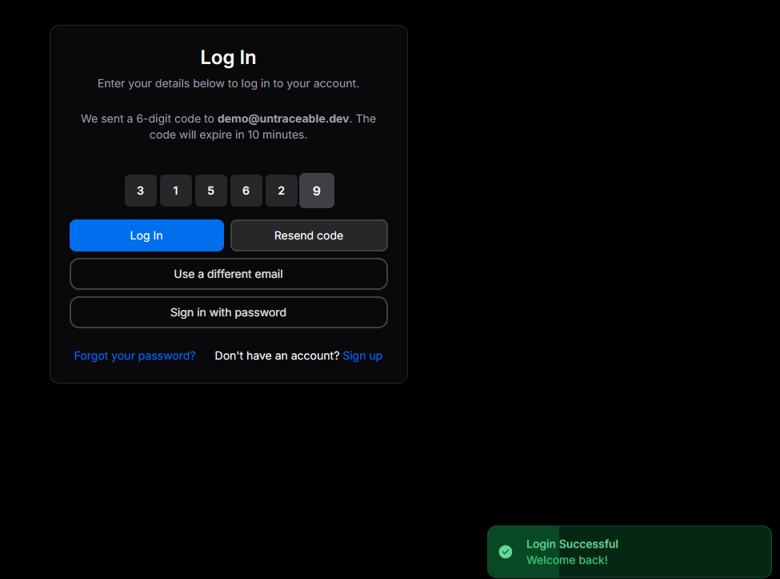Select the code box showing 6
780x579 pixels.
(246, 191)
